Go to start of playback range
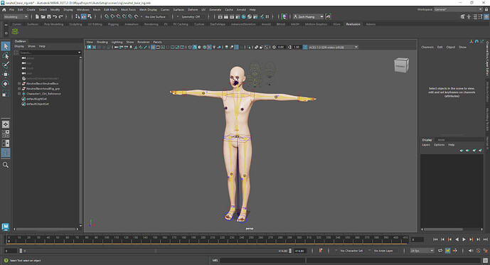Viewport: 490px width, 265px height. click(435, 239)
